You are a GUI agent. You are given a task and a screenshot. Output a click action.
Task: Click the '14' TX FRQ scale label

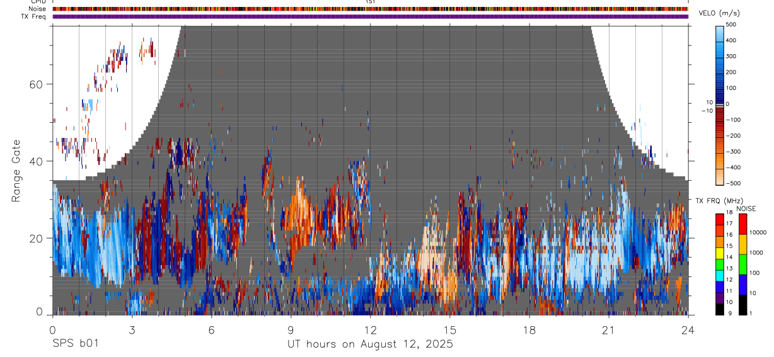point(729,258)
